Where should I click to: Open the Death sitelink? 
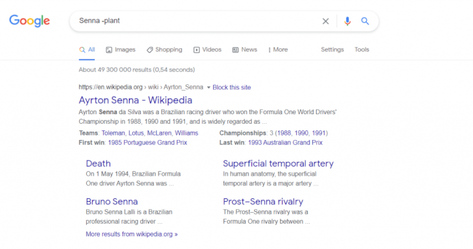coord(98,163)
